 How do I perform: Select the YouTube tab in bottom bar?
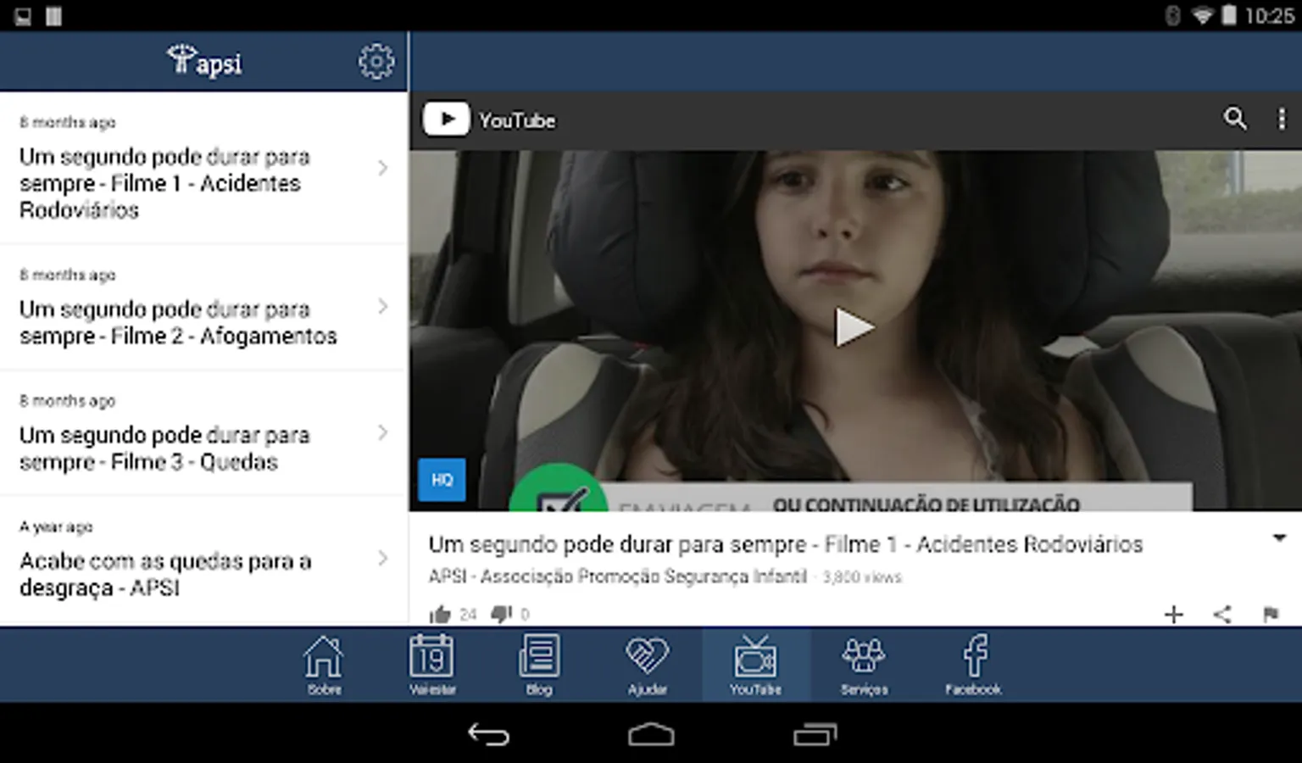pos(756,666)
